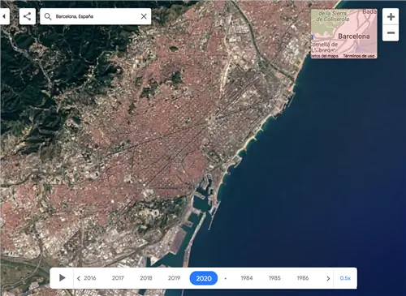Click the dot separator after 2020
The image size is (406, 296).
pyautogui.click(x=226, y=278)
